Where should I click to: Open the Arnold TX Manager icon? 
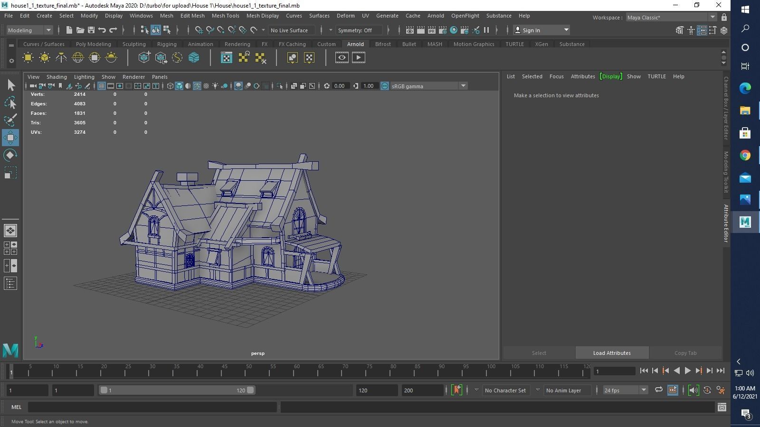pos(227,58)
